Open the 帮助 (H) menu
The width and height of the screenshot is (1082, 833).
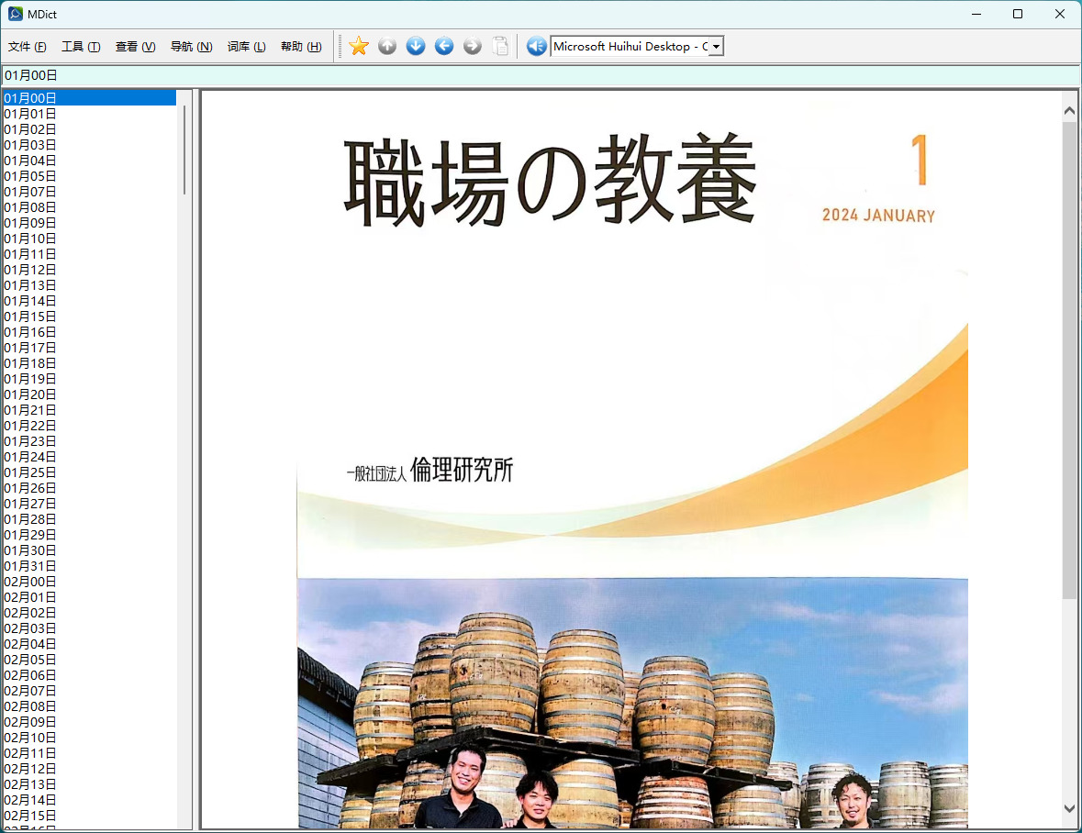coord(301,46)
